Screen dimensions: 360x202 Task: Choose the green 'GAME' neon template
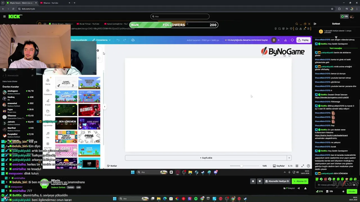(x=66, y=110)
